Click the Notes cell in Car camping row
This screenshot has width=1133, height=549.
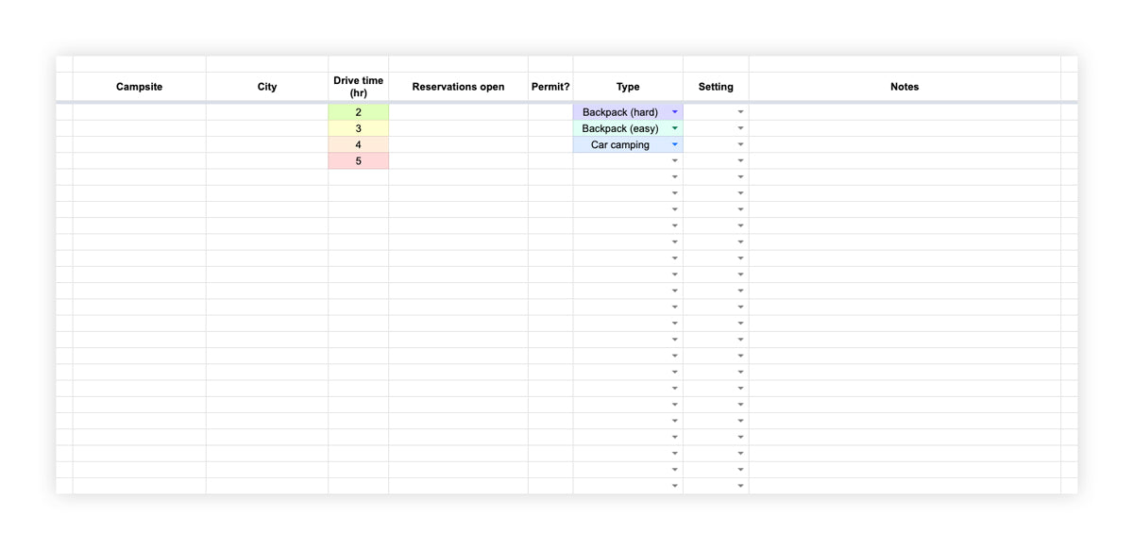[x=904, y=145]
